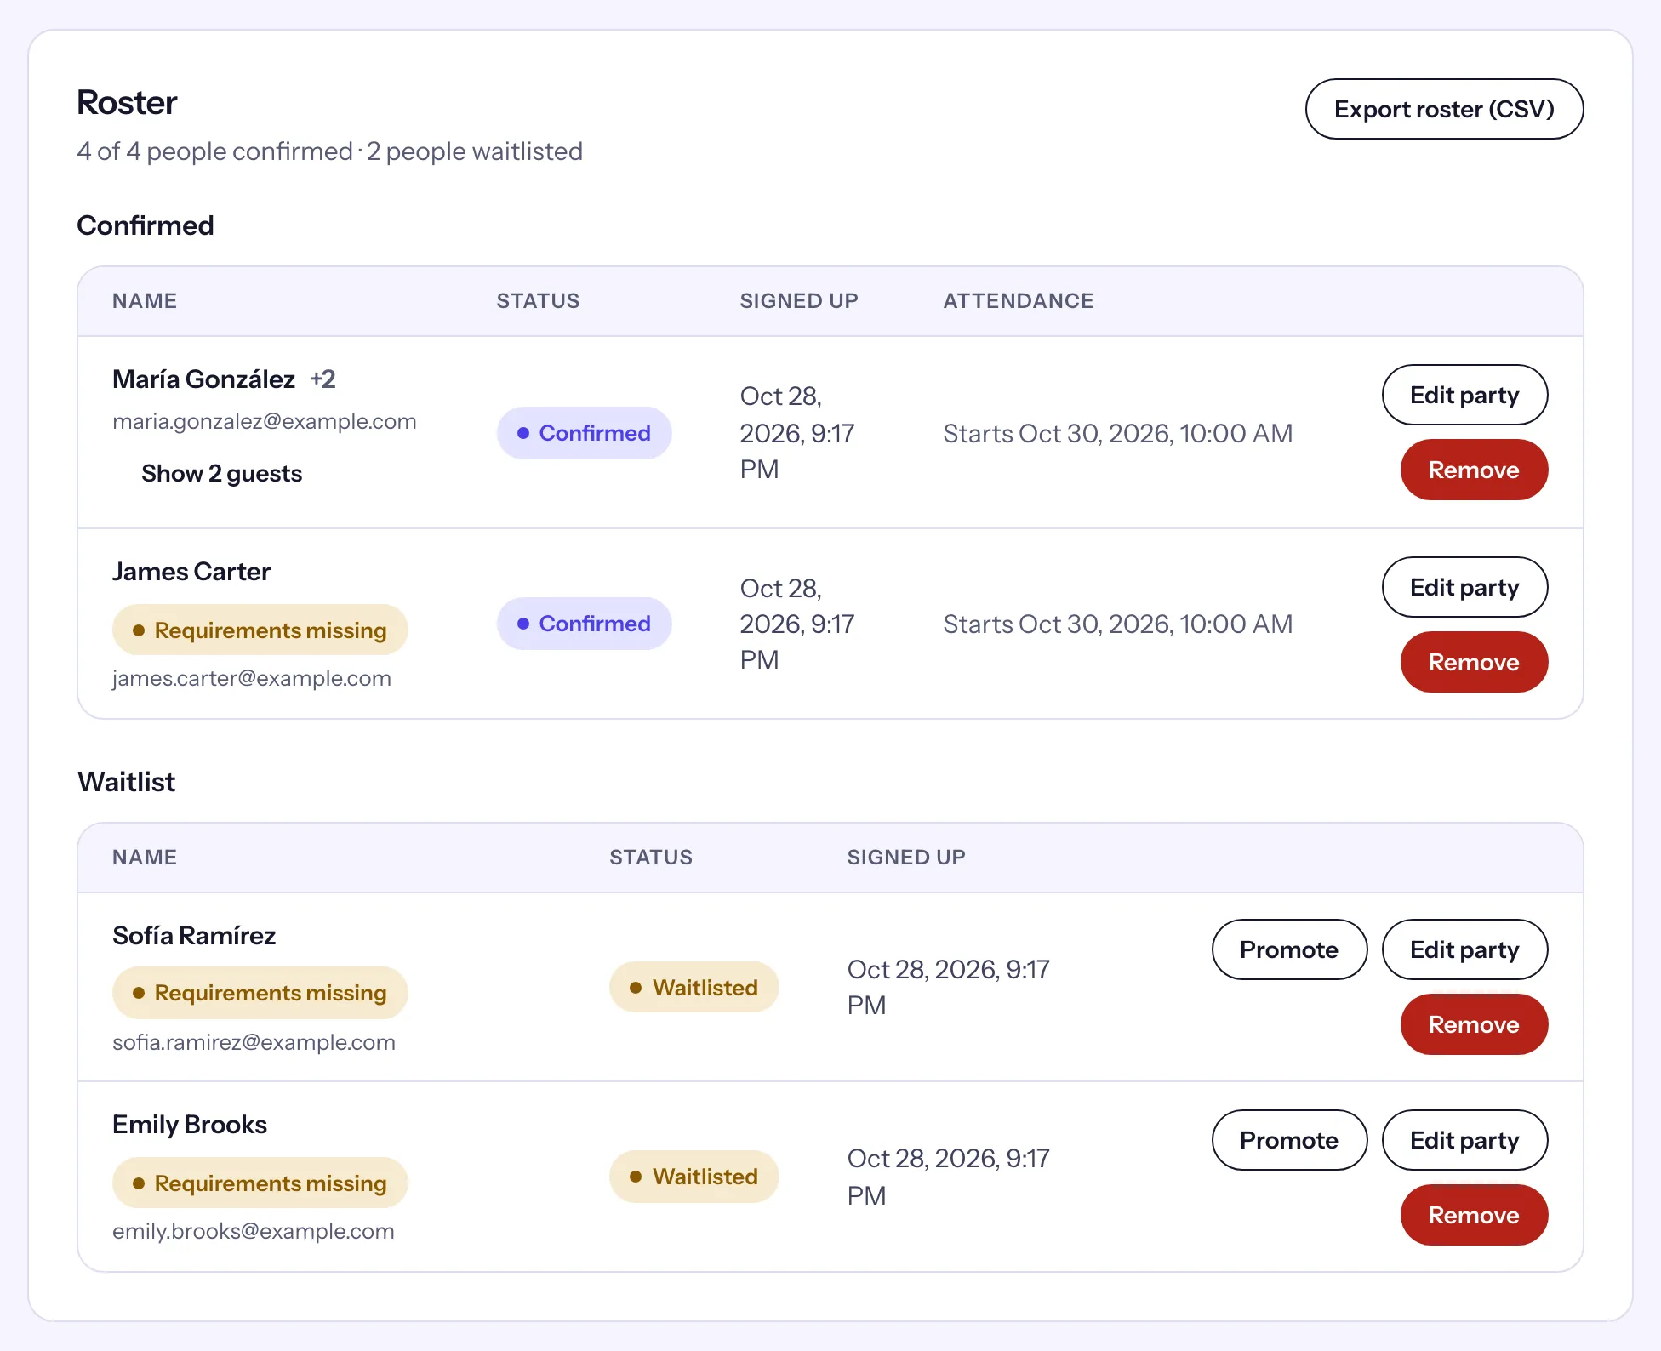Click James Carter's Requirements missing badge
The image size is (1661, 1351).
260,630
